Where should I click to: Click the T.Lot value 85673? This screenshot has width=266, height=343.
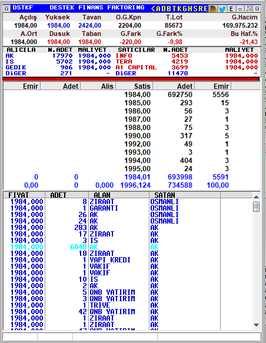174,26
